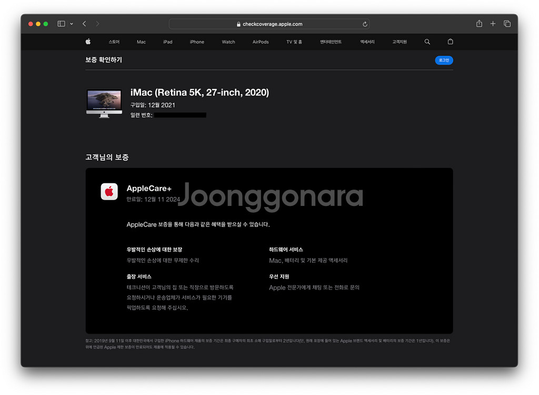This screenshot has height=395, width=539.
Task: Click the 하드웨어 서비스 heading
Action: click(286, 250)
